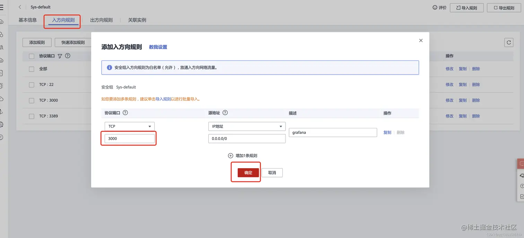
Task: Click 删除 for the TCP : 3389 row
Action: click(476, 116)
